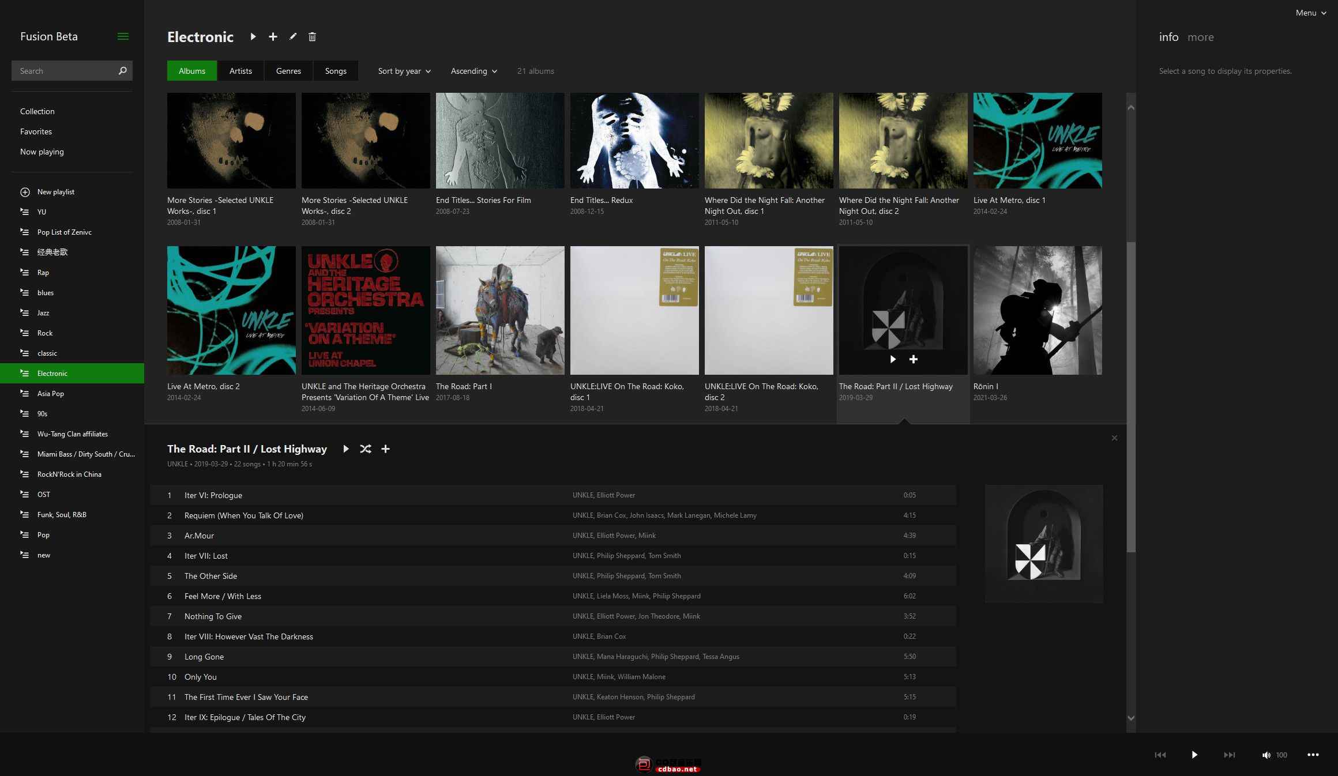Add The Road: Part II album via plus
This screenshot has height=776, width=1338.
click(385, 449)
